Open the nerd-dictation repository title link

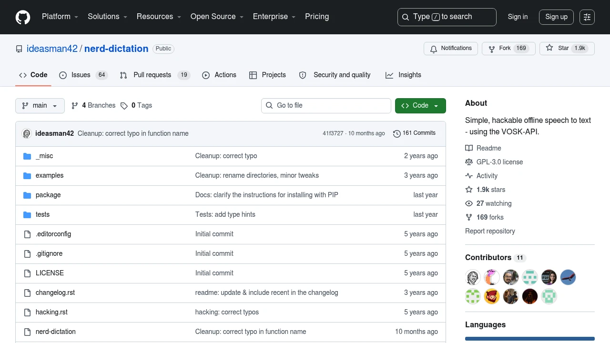[116, 49]
